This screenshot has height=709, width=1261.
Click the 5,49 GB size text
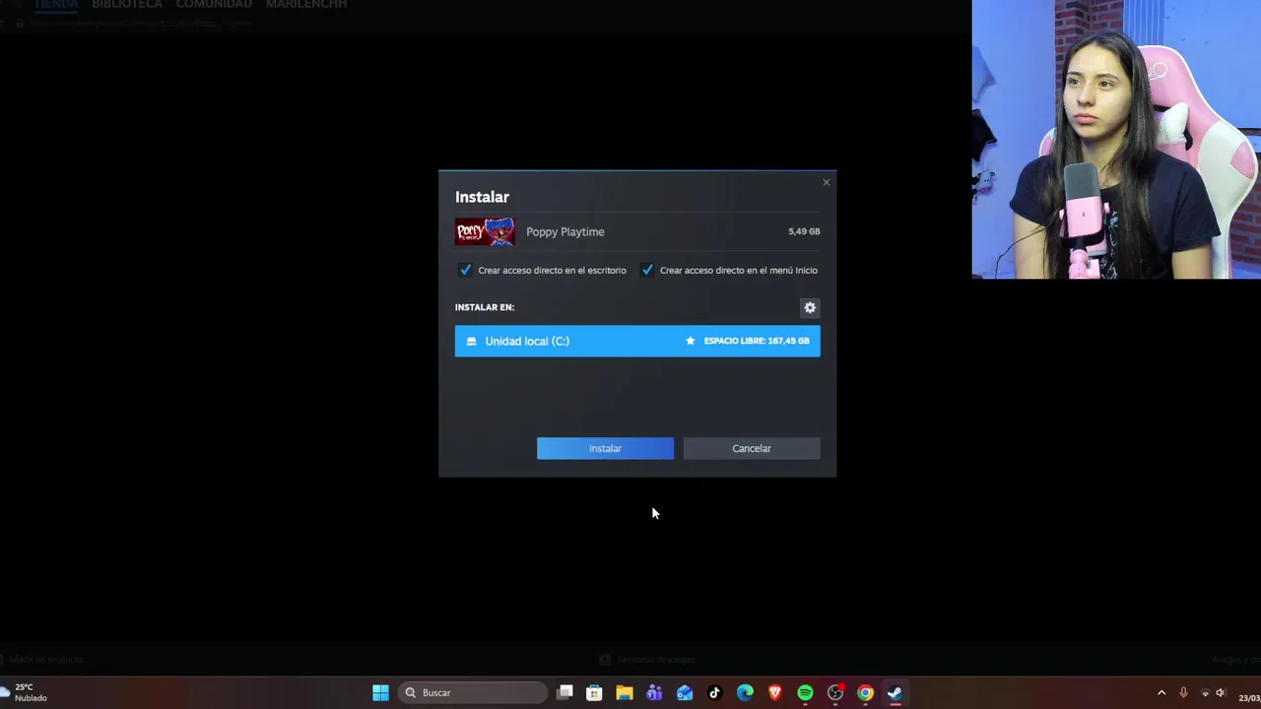click(x=804, y=231)
